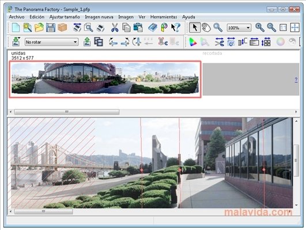Show image at actual 1:1 size

pos(283,28)
